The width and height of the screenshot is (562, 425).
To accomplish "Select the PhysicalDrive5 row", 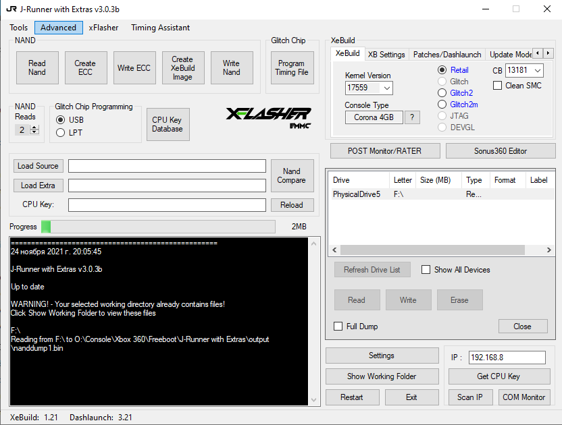I will [442, 194].
